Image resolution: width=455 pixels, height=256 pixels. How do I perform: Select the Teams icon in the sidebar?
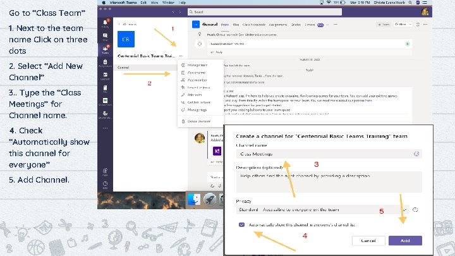click(105, 50)
